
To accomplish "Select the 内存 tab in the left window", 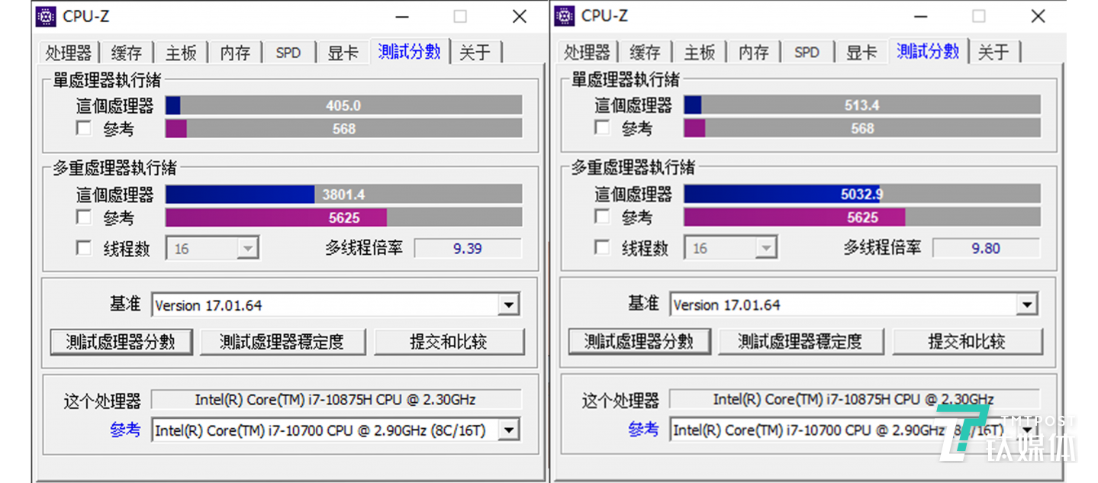I will pos(234,52).
